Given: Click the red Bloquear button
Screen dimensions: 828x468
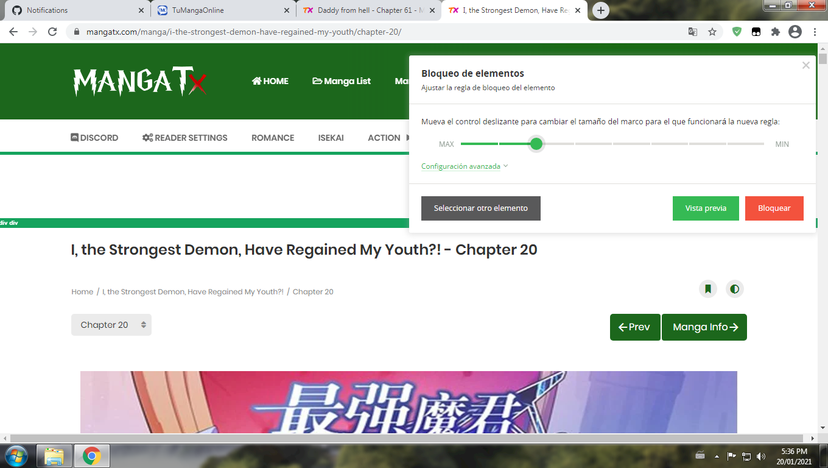Looking at the screenshot, I should pyautogui.click(x=774, y=208).
